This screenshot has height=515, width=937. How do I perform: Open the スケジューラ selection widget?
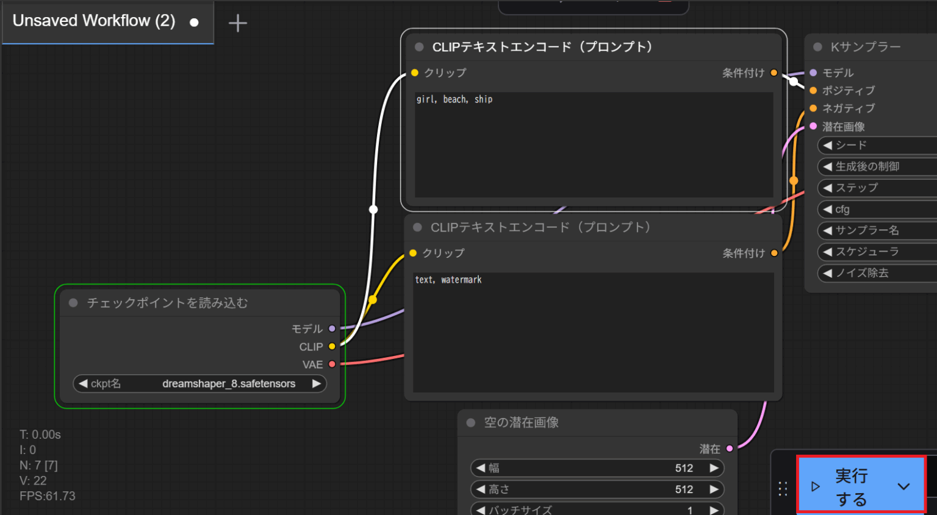[x=877, y=252]
